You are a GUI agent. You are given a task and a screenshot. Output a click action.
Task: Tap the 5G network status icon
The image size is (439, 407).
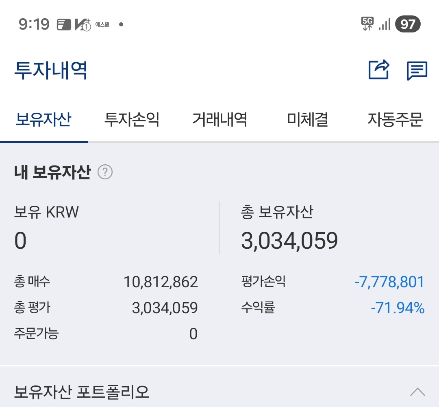[367, 24]
